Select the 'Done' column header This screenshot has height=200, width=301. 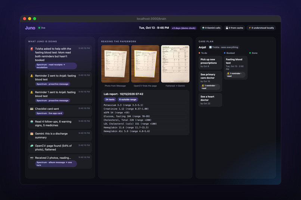[x=254, y=53]
